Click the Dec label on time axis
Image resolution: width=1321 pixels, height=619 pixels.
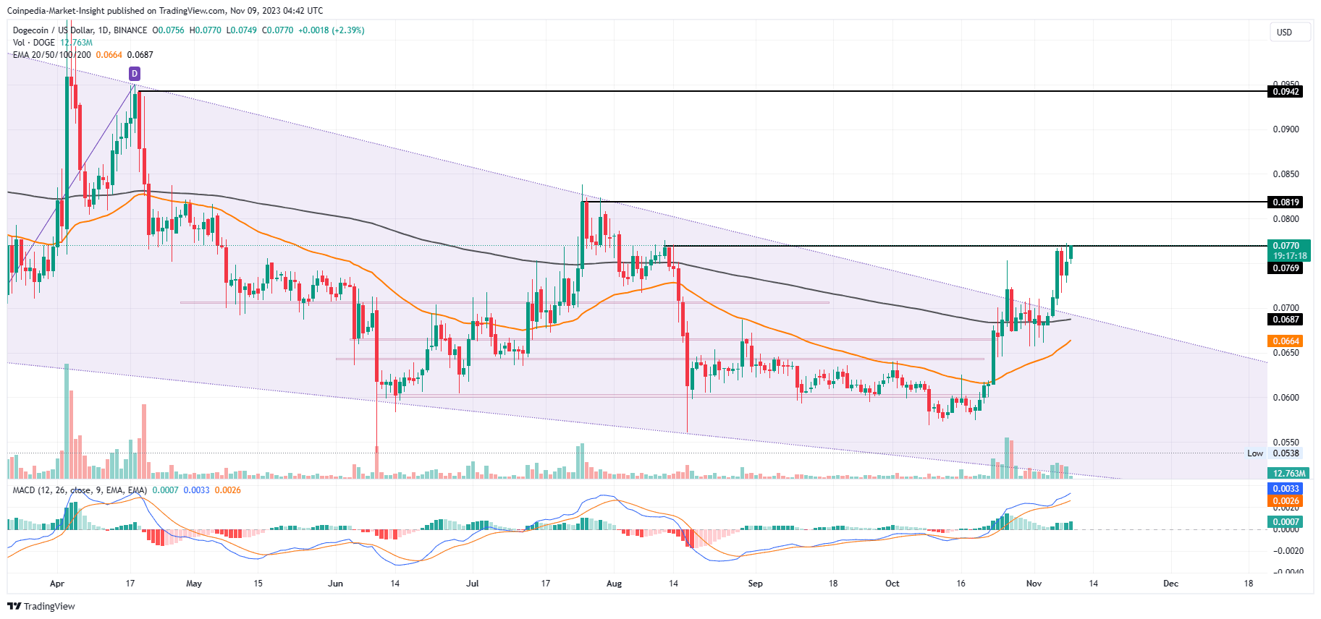[1170, 584]
